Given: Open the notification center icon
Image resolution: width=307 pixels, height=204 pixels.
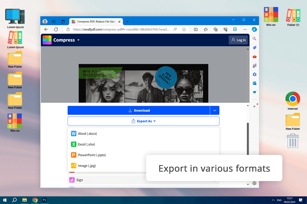Looking at the screenshot, I should coord(301,200).
